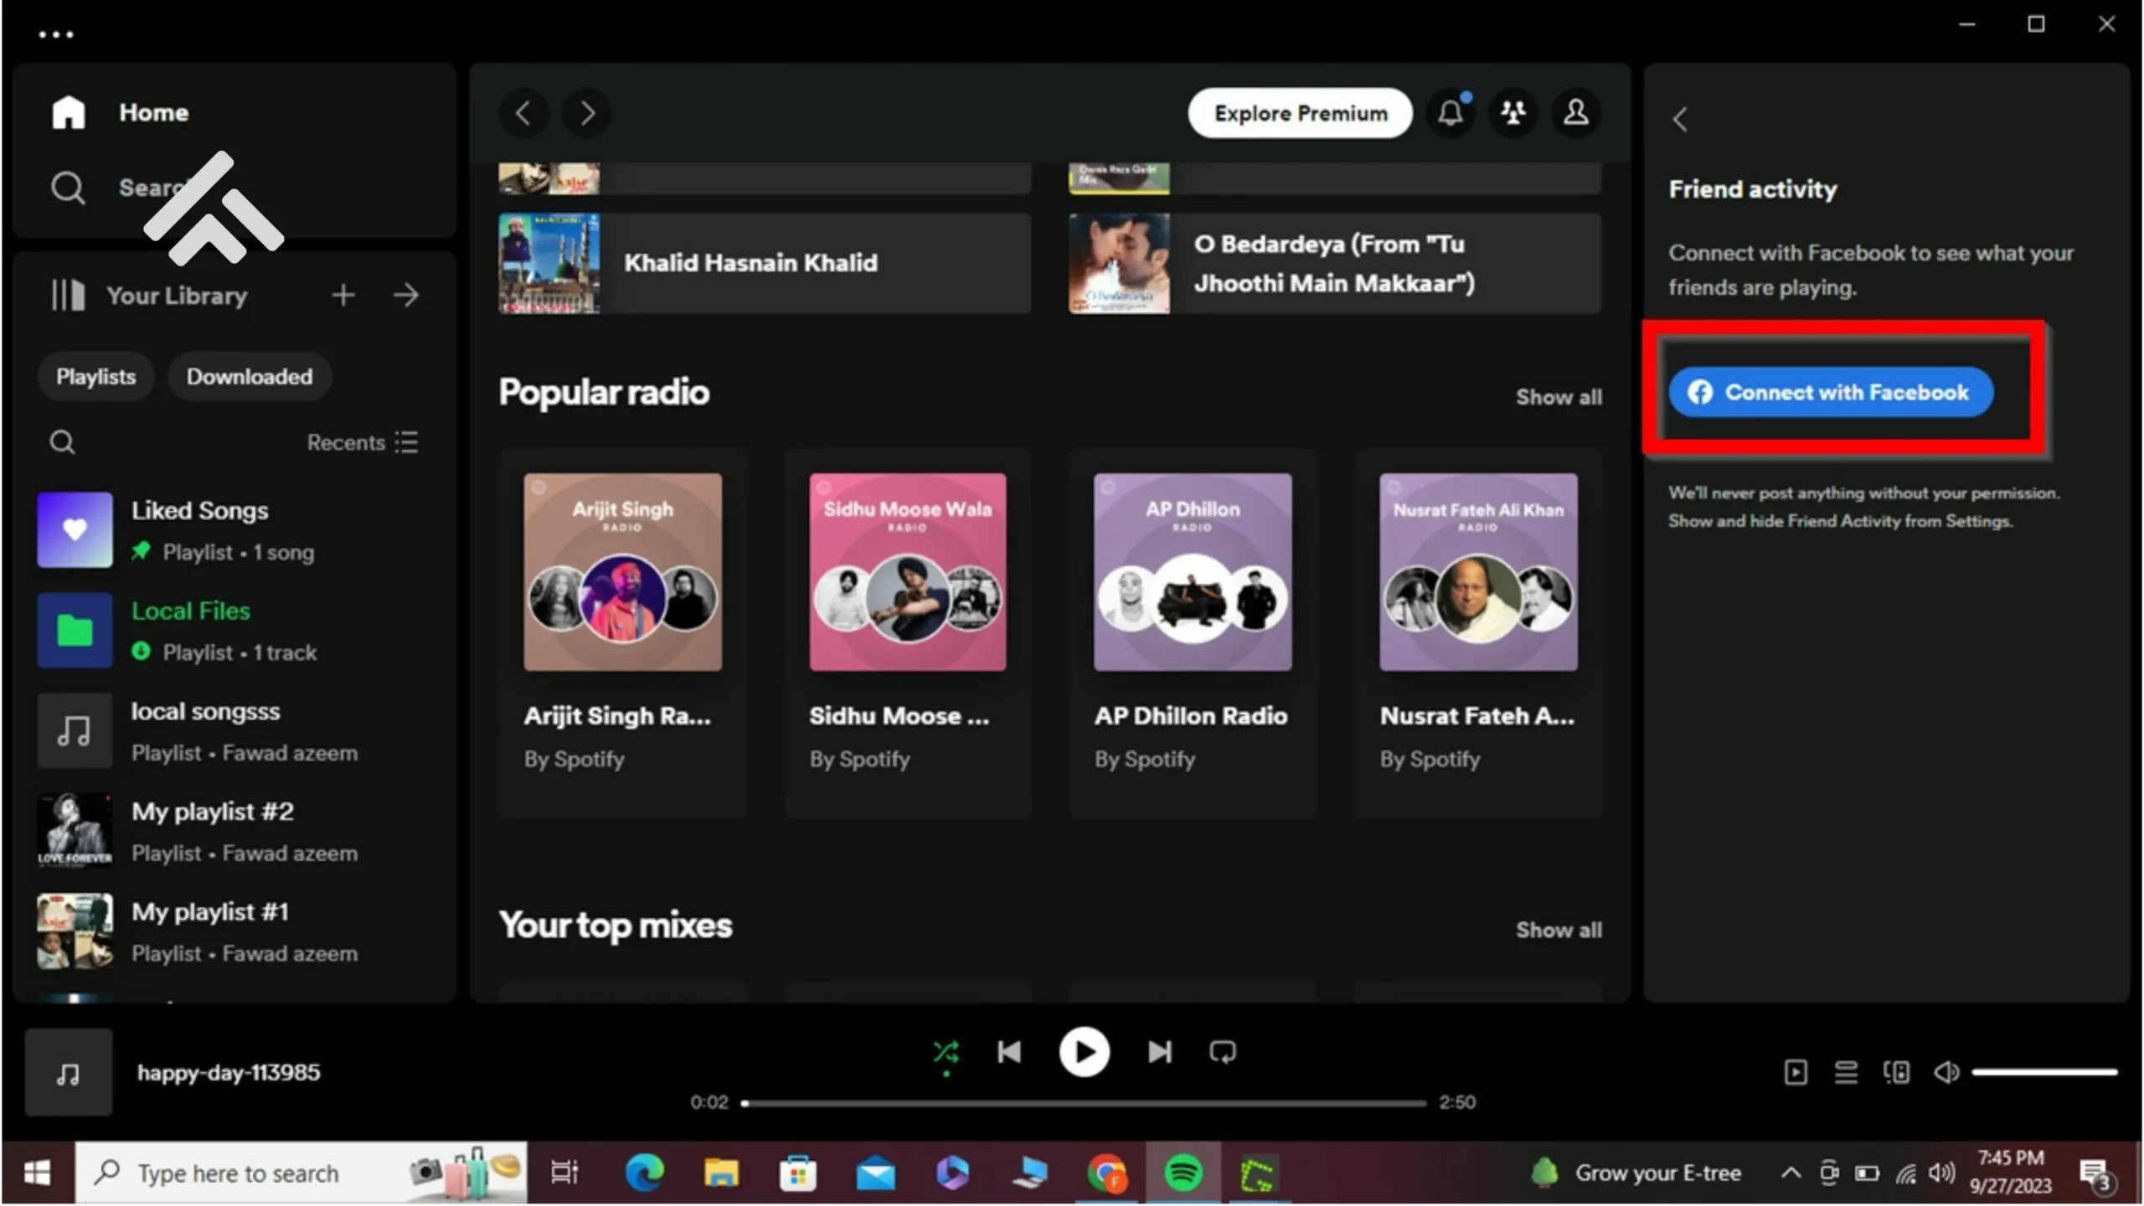Screen dimensions: 2144x1206
Task: Click Explore Premium button
Action: [x=1300, y=113]
